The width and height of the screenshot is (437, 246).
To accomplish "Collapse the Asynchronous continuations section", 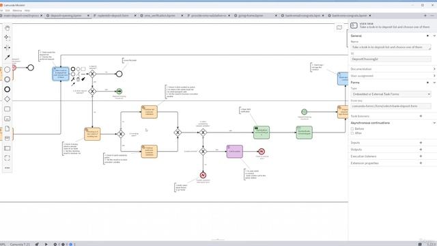I will click(x=434, y=123).
